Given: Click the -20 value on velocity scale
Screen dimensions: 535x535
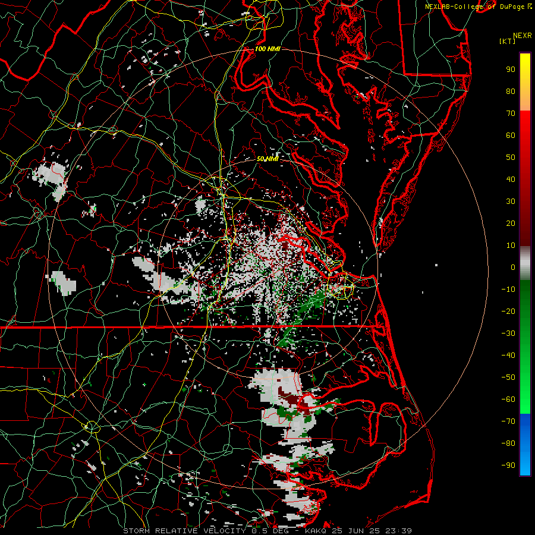Looking at the screenshot, I should point(508,311).
